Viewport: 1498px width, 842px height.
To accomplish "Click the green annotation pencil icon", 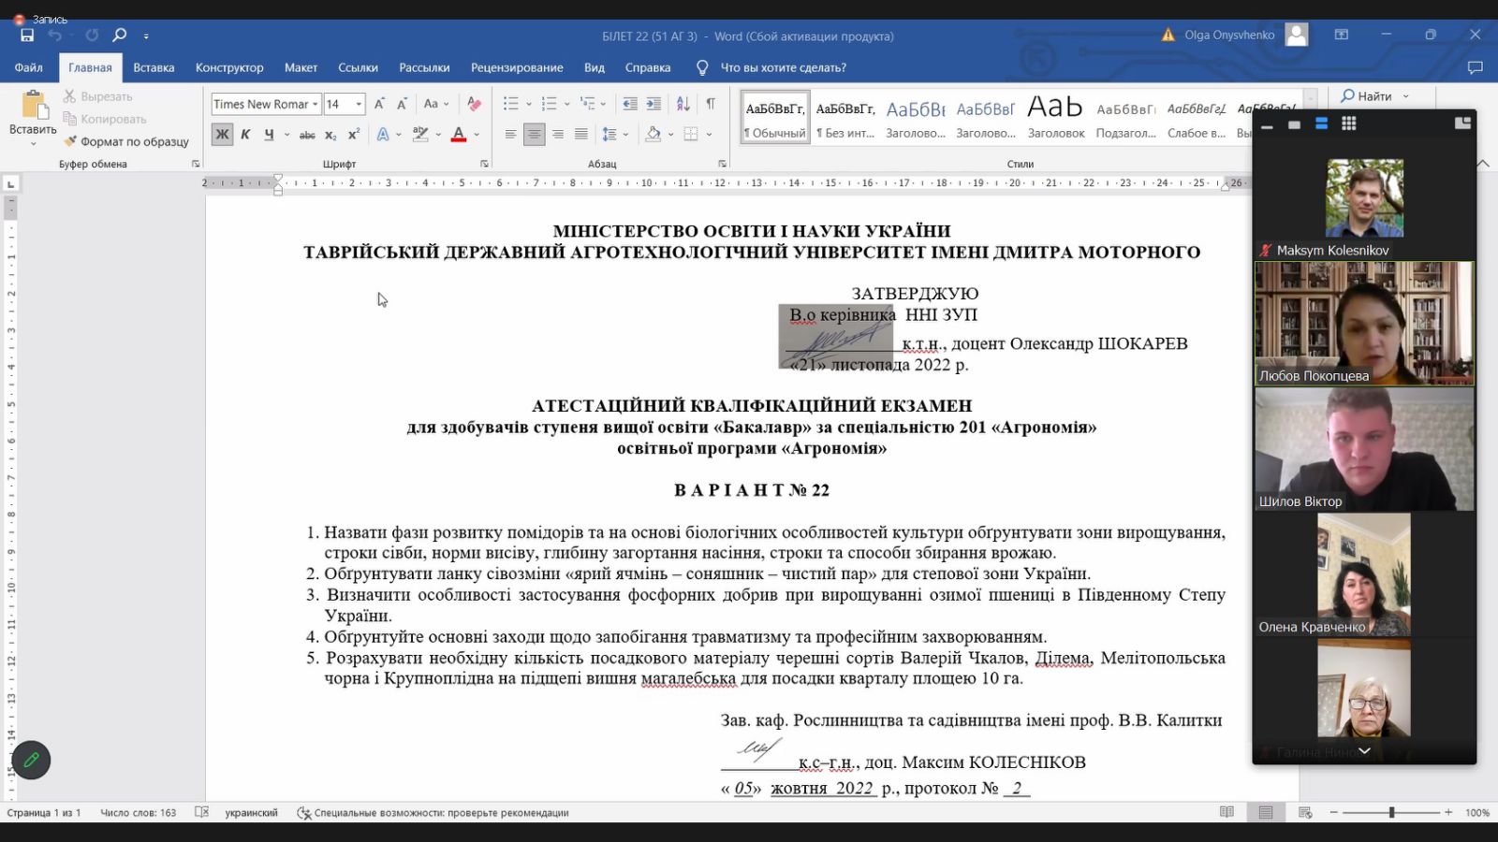I will tap(31, 760).
